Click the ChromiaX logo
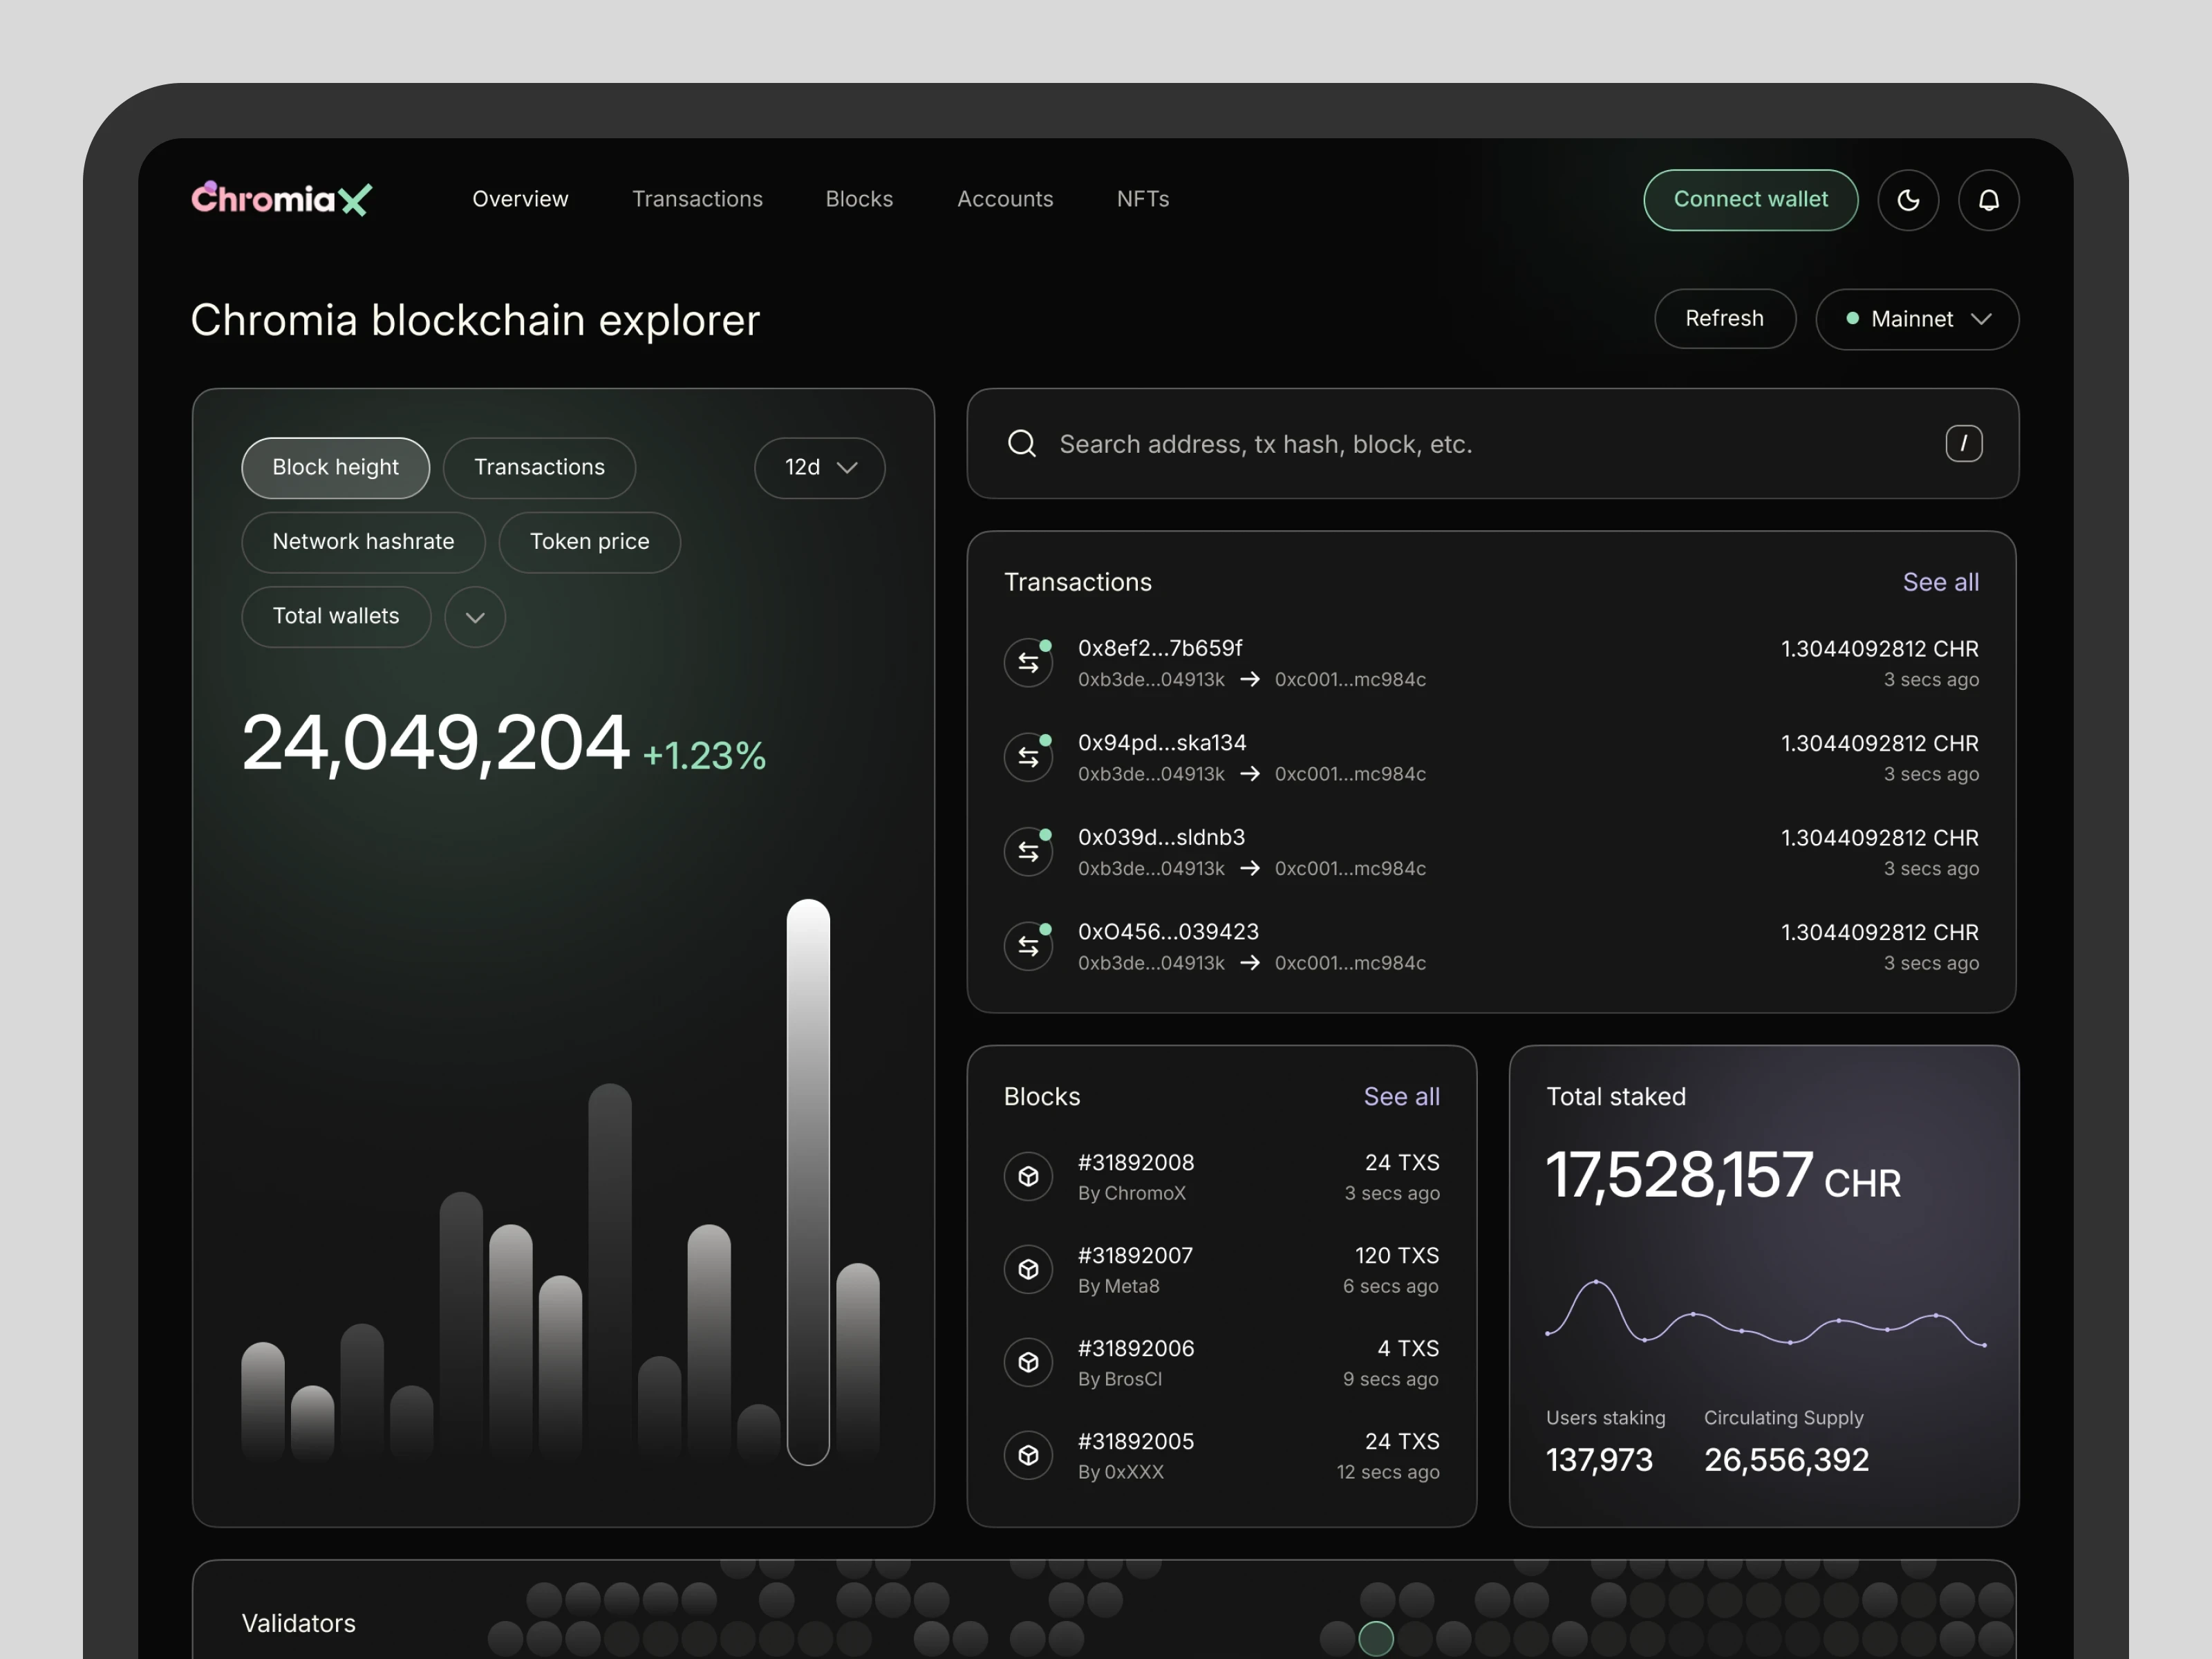This screenshot has height=1659, width=2212. point(281,199)
